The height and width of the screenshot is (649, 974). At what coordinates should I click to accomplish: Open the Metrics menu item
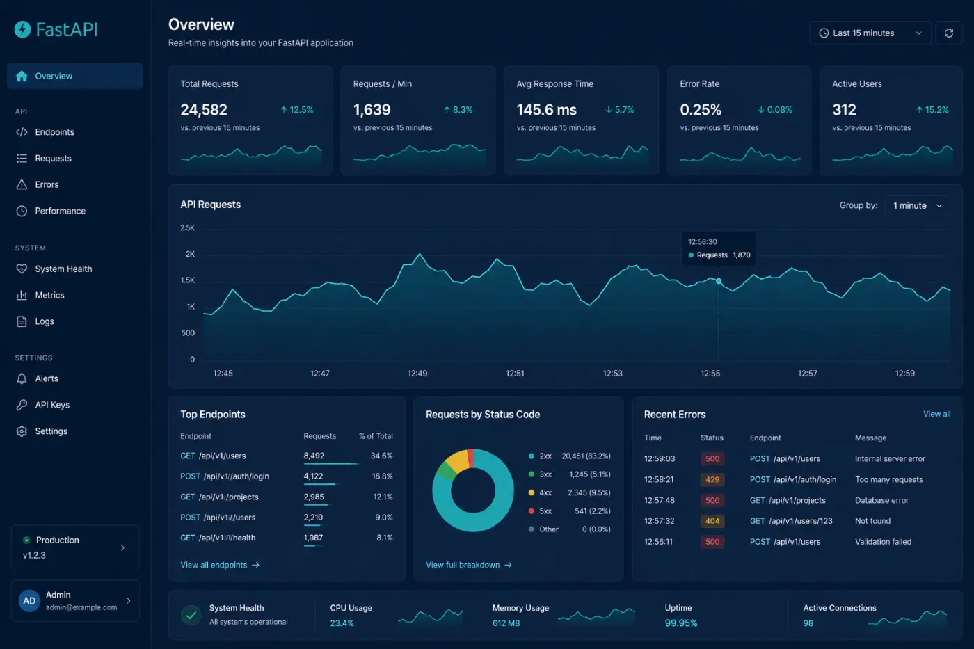point(75,295)
